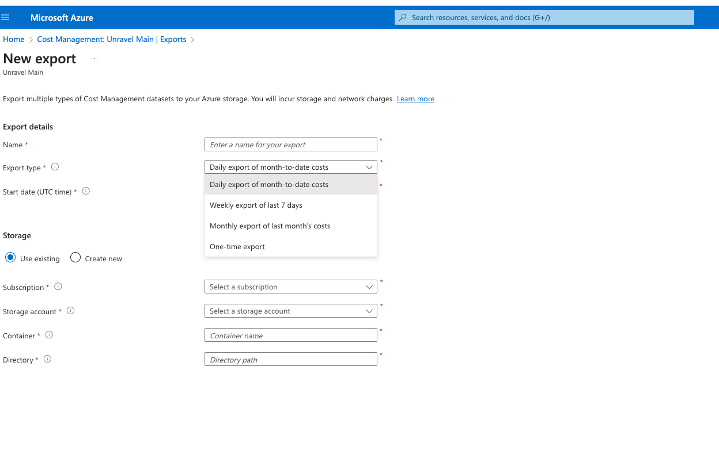Open the hamburger portal menu
Image resolution: width=719 pixels, height=454 pixels.
click(x=6, y=18)
